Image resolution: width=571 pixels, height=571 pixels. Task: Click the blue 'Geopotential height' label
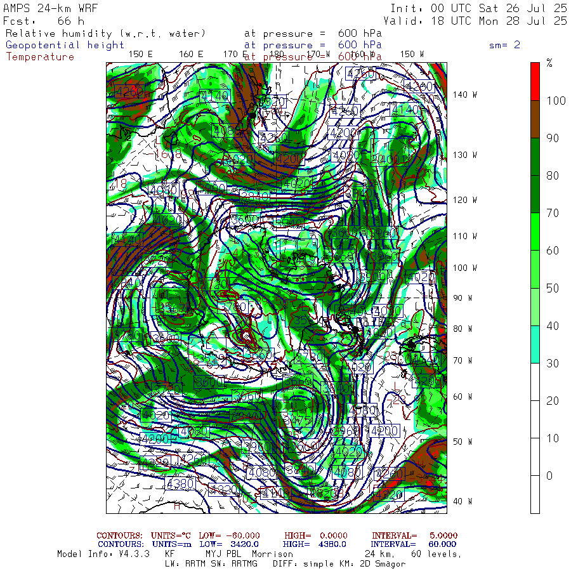point(65,45)
